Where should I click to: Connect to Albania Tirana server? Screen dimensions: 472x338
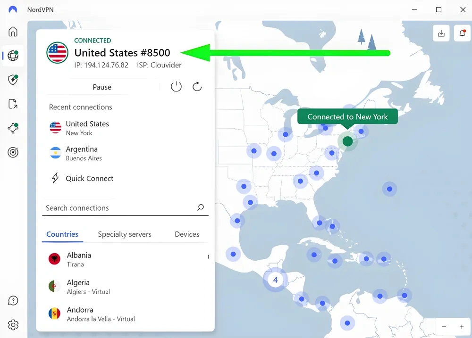pos(125,259)
